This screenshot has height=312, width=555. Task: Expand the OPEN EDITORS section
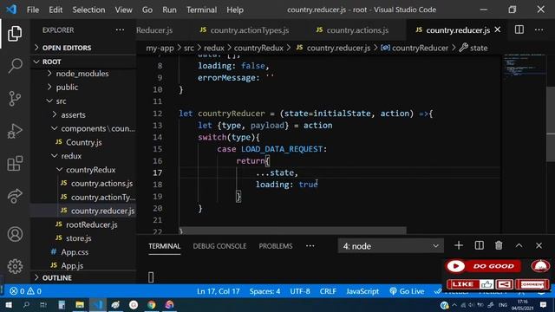[x=83, y=48]
